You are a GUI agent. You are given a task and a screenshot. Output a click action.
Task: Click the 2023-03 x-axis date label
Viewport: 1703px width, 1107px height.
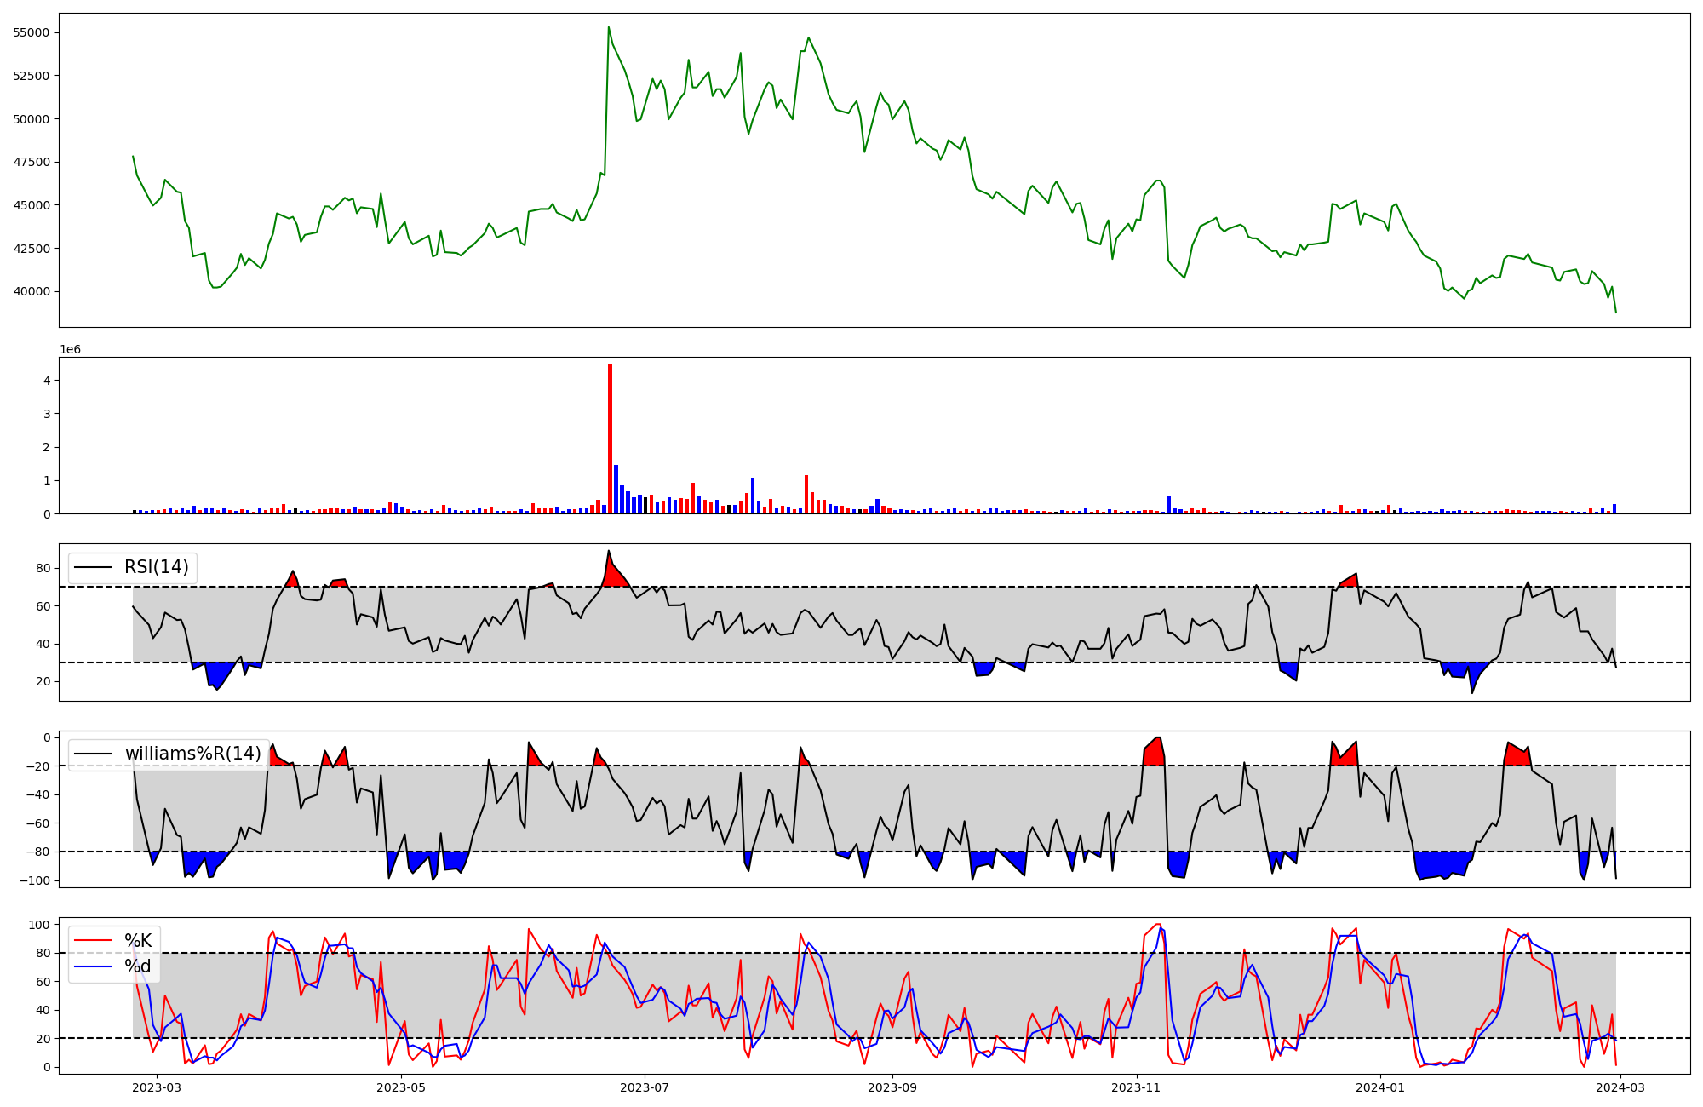tap(158, 1087)
